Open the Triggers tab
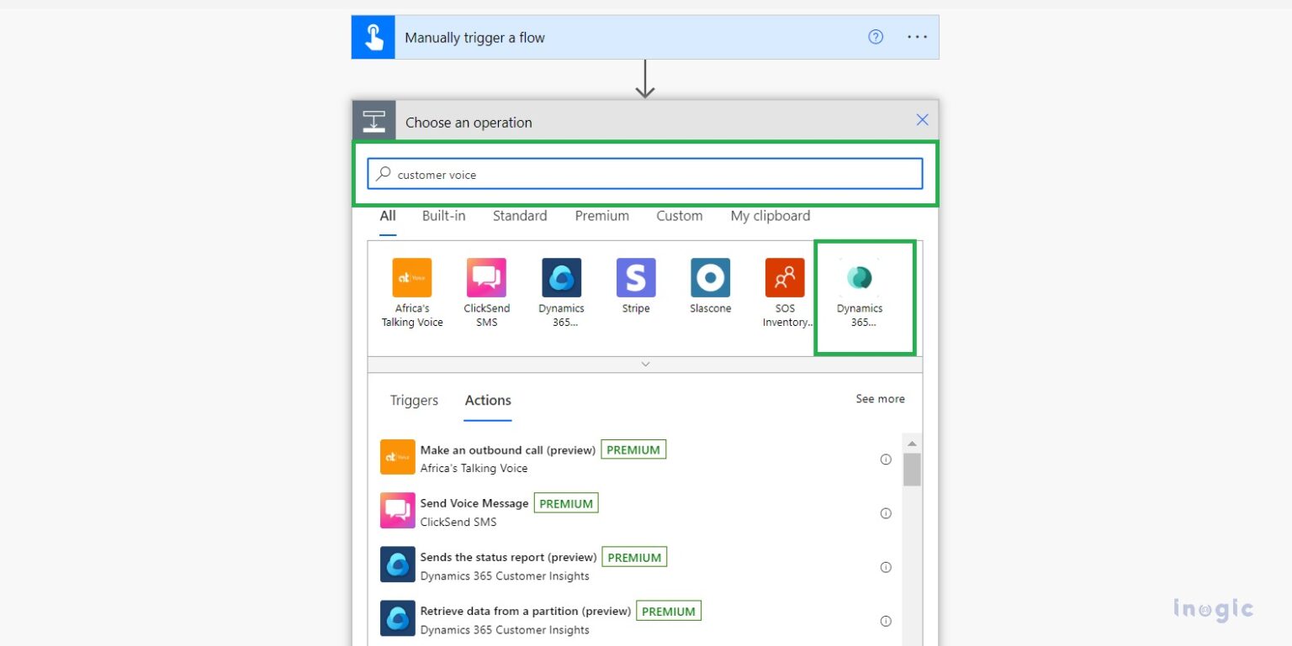 (x=414, y=400)
